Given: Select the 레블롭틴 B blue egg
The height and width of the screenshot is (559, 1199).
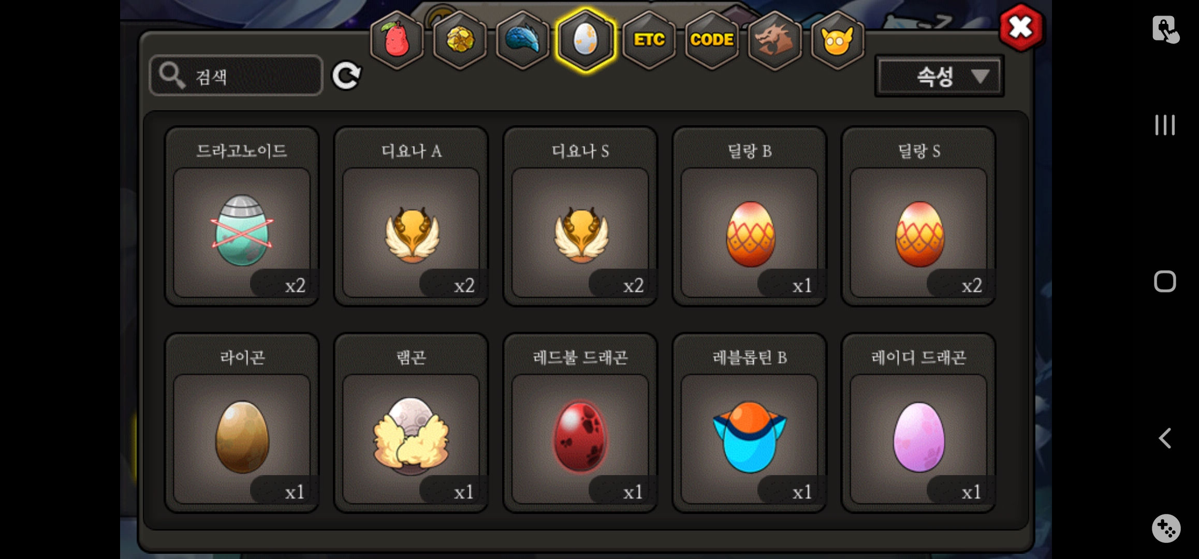Looking at the screenshot, I should coord(750,422).
